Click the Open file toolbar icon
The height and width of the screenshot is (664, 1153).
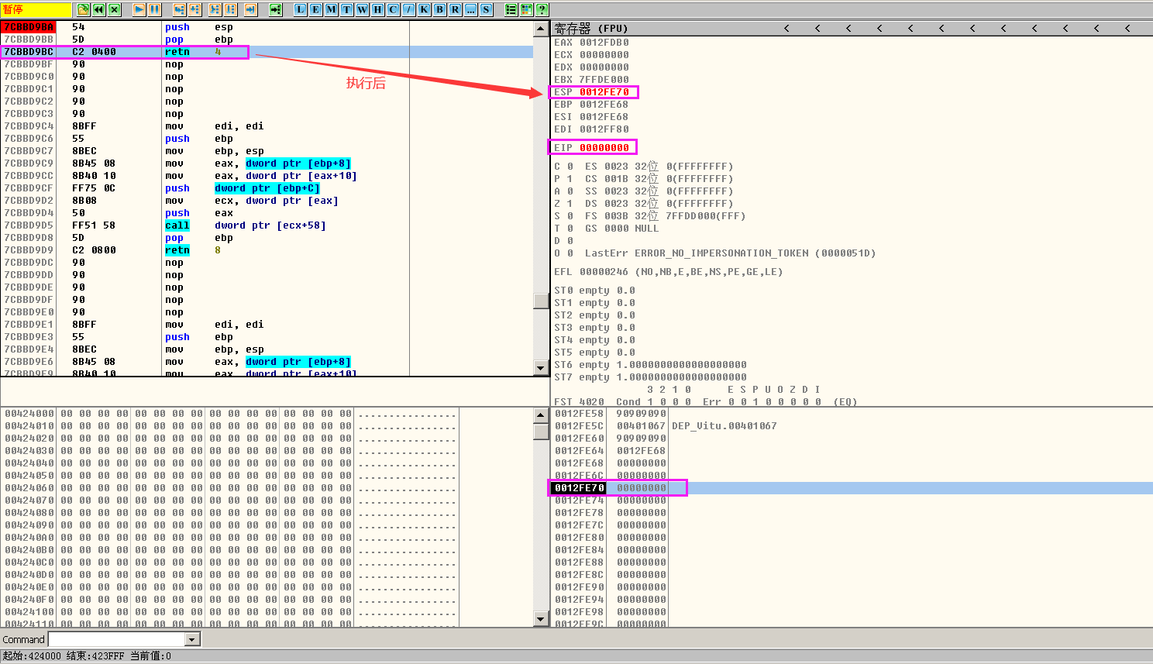coord(84,9)
